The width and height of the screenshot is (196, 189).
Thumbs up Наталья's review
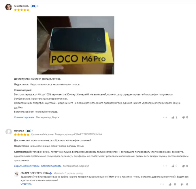[x=173, y=166]
